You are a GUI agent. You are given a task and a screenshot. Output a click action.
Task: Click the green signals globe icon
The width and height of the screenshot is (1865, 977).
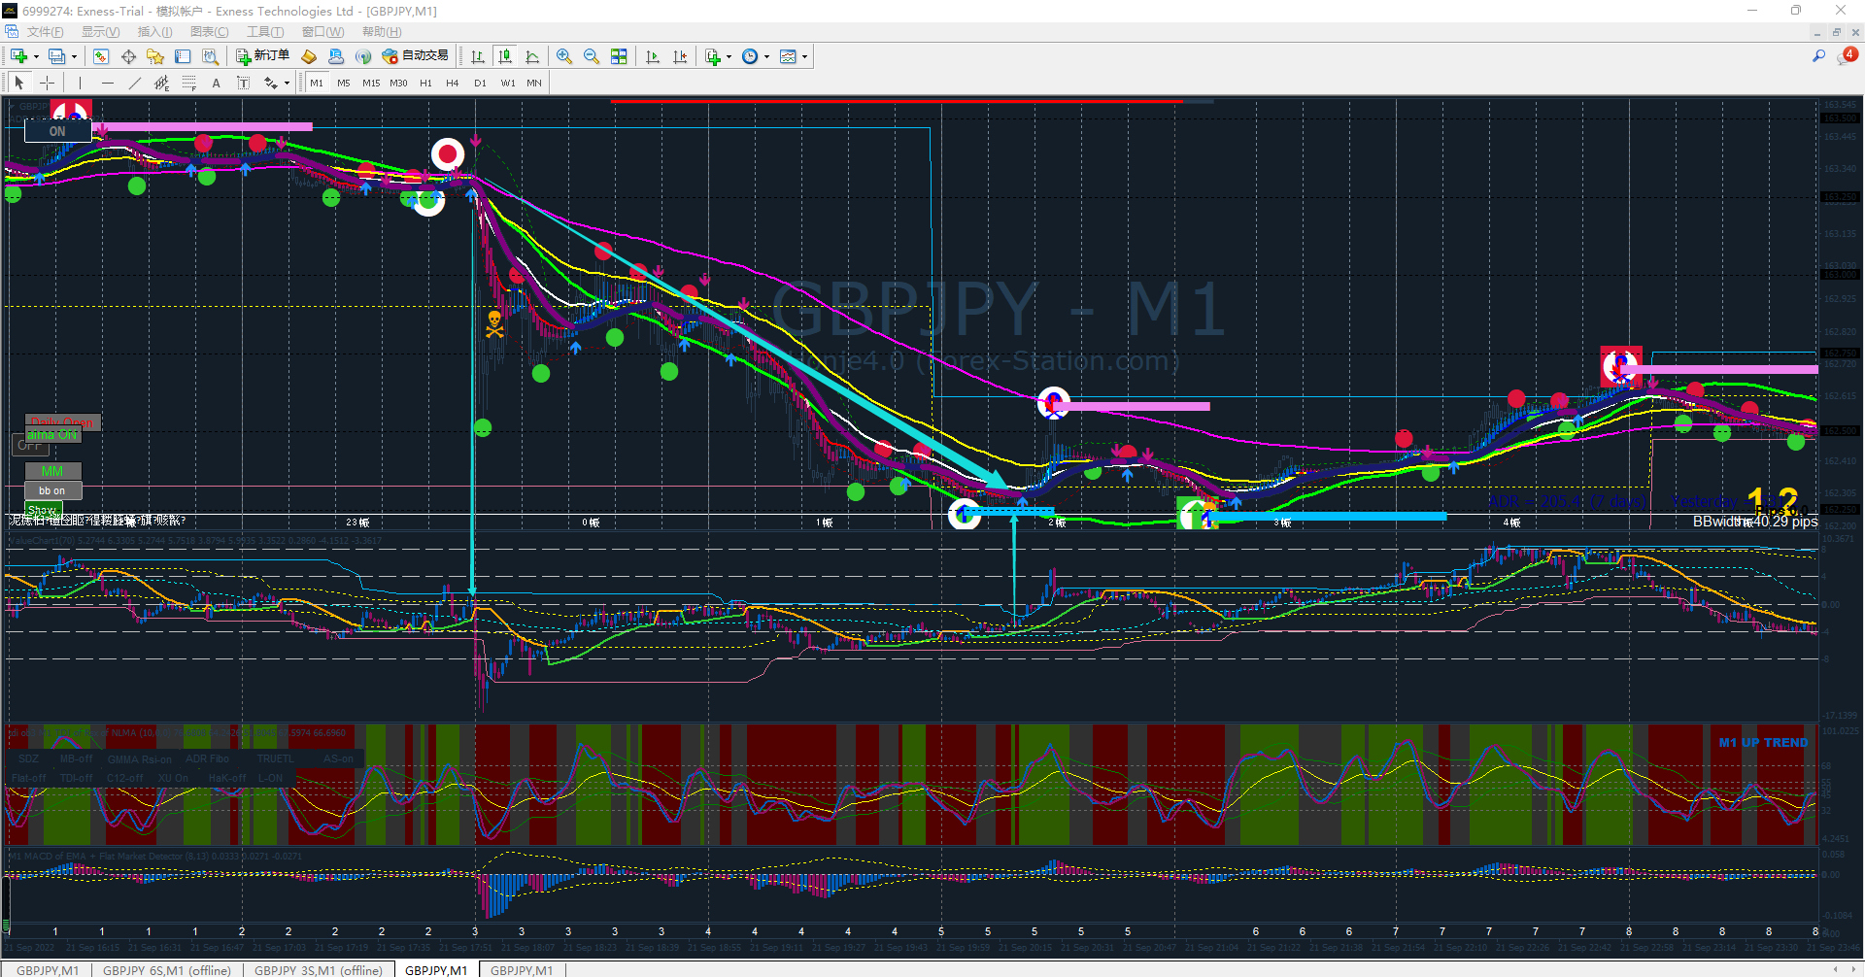coord(363,56)
